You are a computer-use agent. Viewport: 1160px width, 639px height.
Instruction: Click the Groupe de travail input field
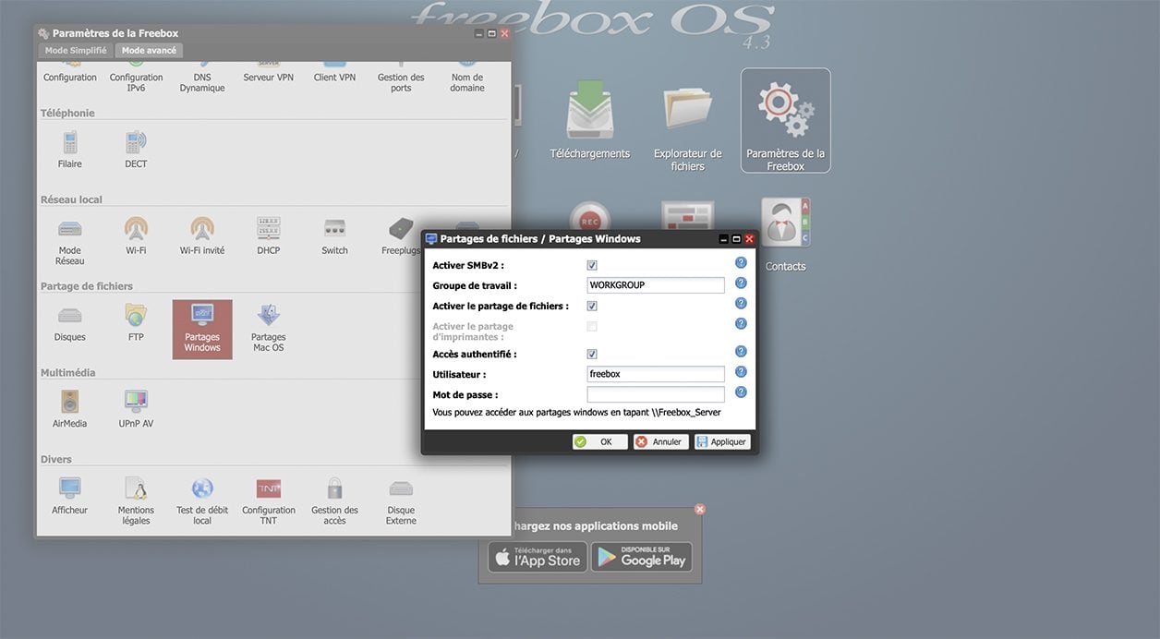656,285
